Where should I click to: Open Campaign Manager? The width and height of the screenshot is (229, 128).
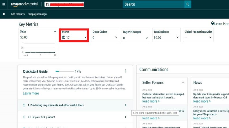(37, 14)
